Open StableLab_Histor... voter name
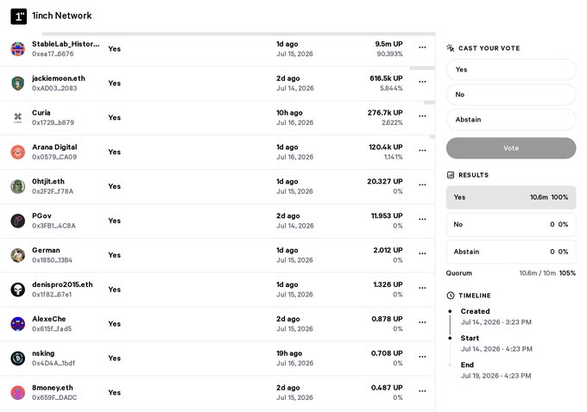587x412 pixels. click(x=66, y=44)
